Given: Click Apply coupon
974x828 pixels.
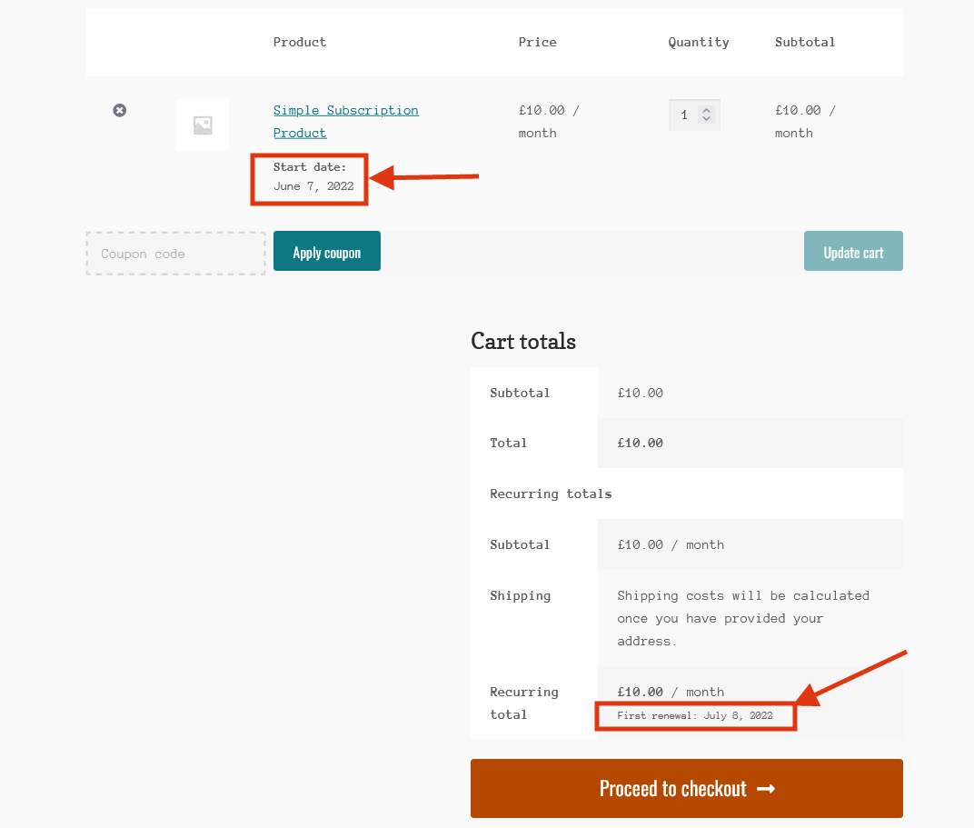Looking at the screenshot, I should point(326,251).
